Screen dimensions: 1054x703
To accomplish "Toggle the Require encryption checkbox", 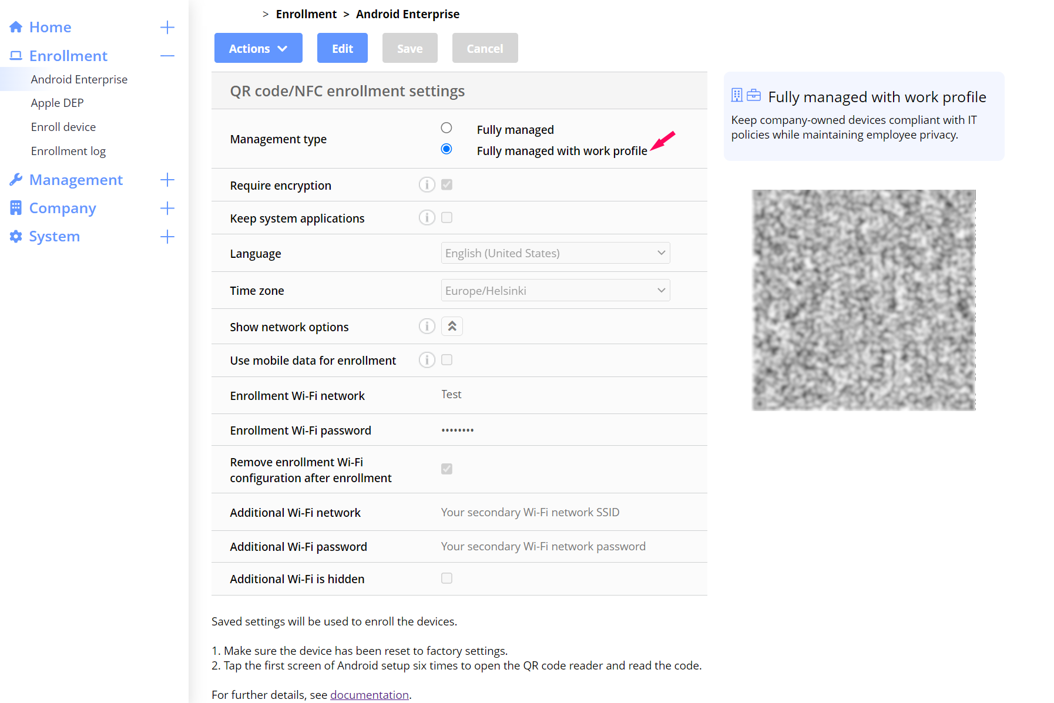I will tap(447, 184).
